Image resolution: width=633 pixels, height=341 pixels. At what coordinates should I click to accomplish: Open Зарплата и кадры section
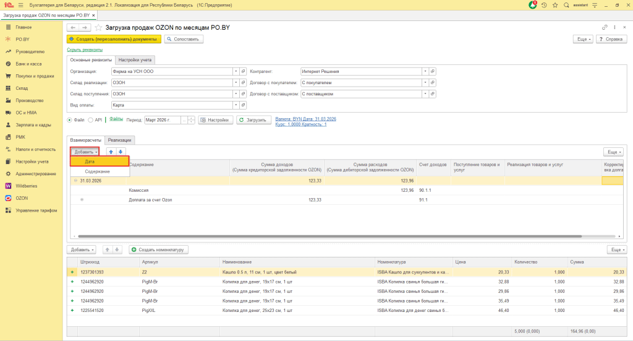pyautogui.click(x=33, y=125)
